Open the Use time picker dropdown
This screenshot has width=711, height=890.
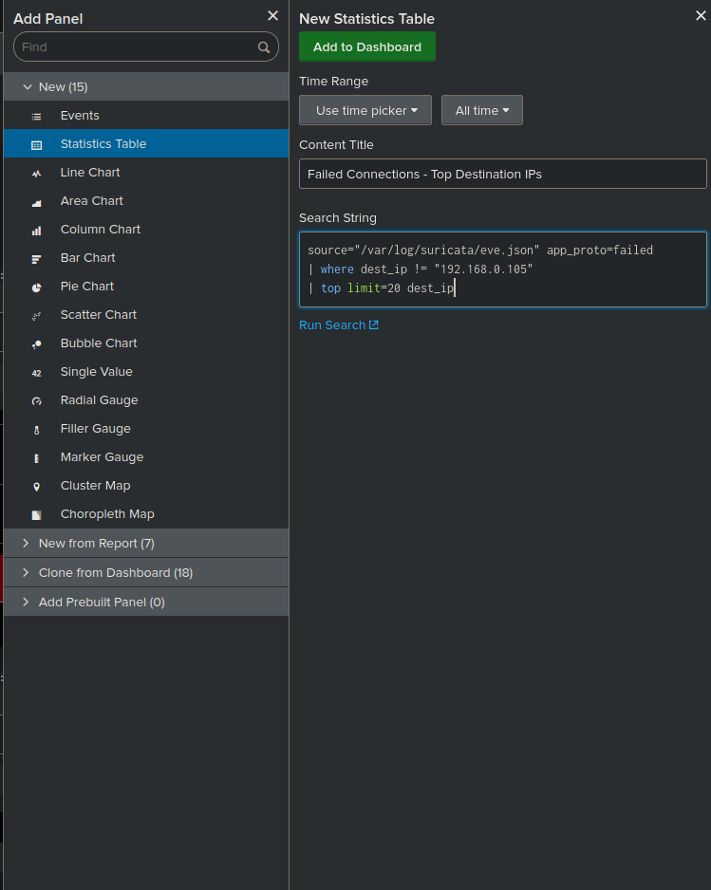[365, 110]
